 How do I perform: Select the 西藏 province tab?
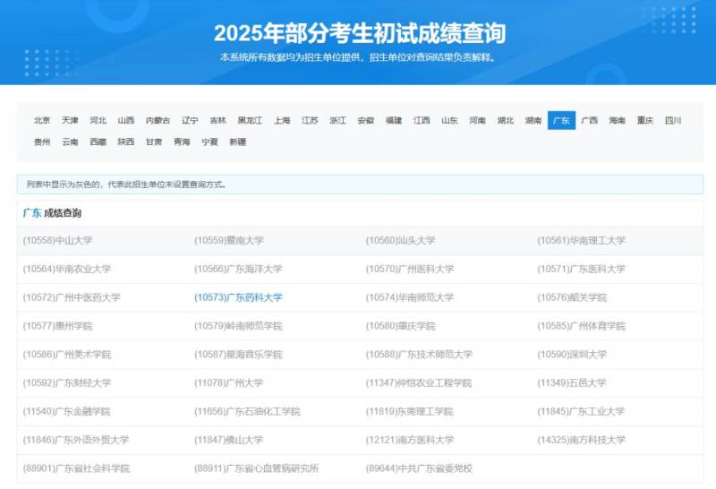[x=98, y=142]
